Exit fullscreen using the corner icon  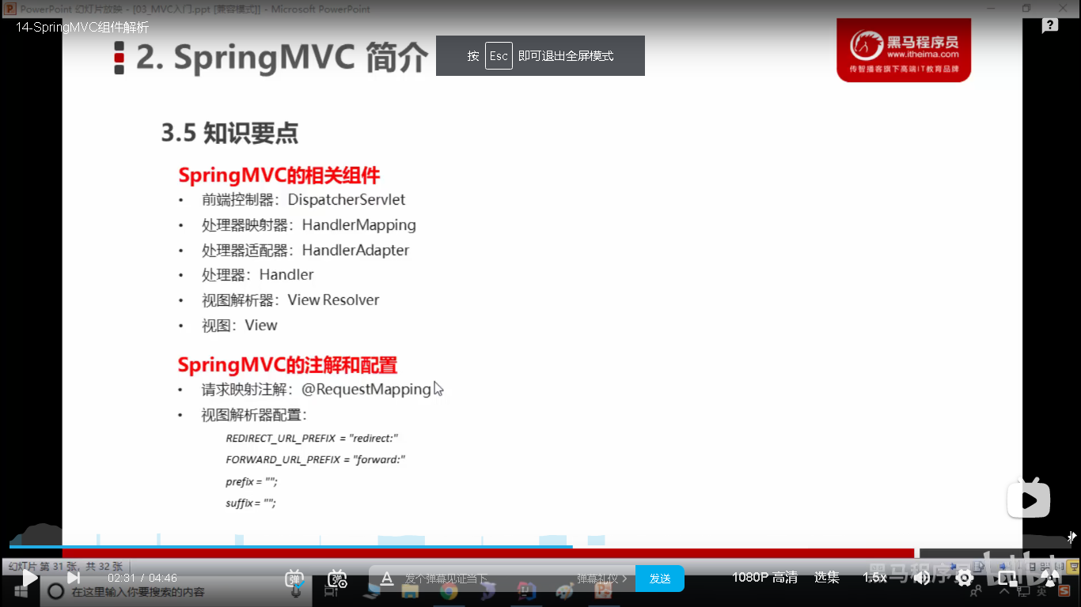pos(1049,578)
